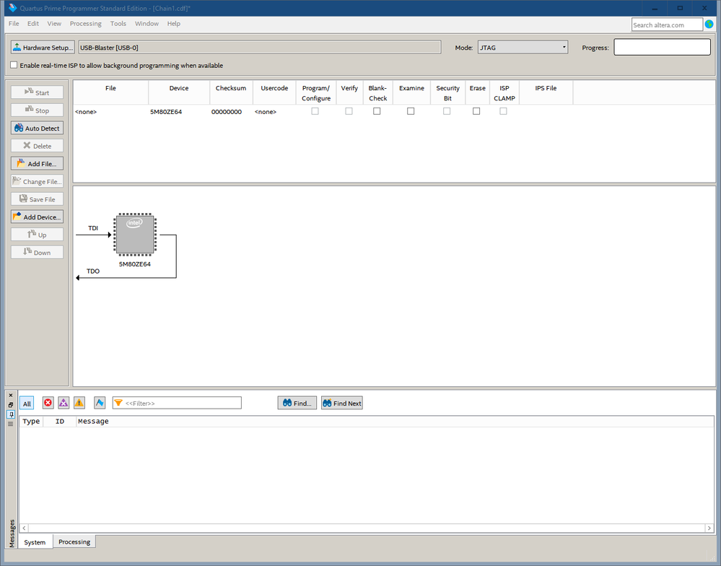Click the Quartus Prime title bar icon
The image size is (721, 566).
[12, 8]
